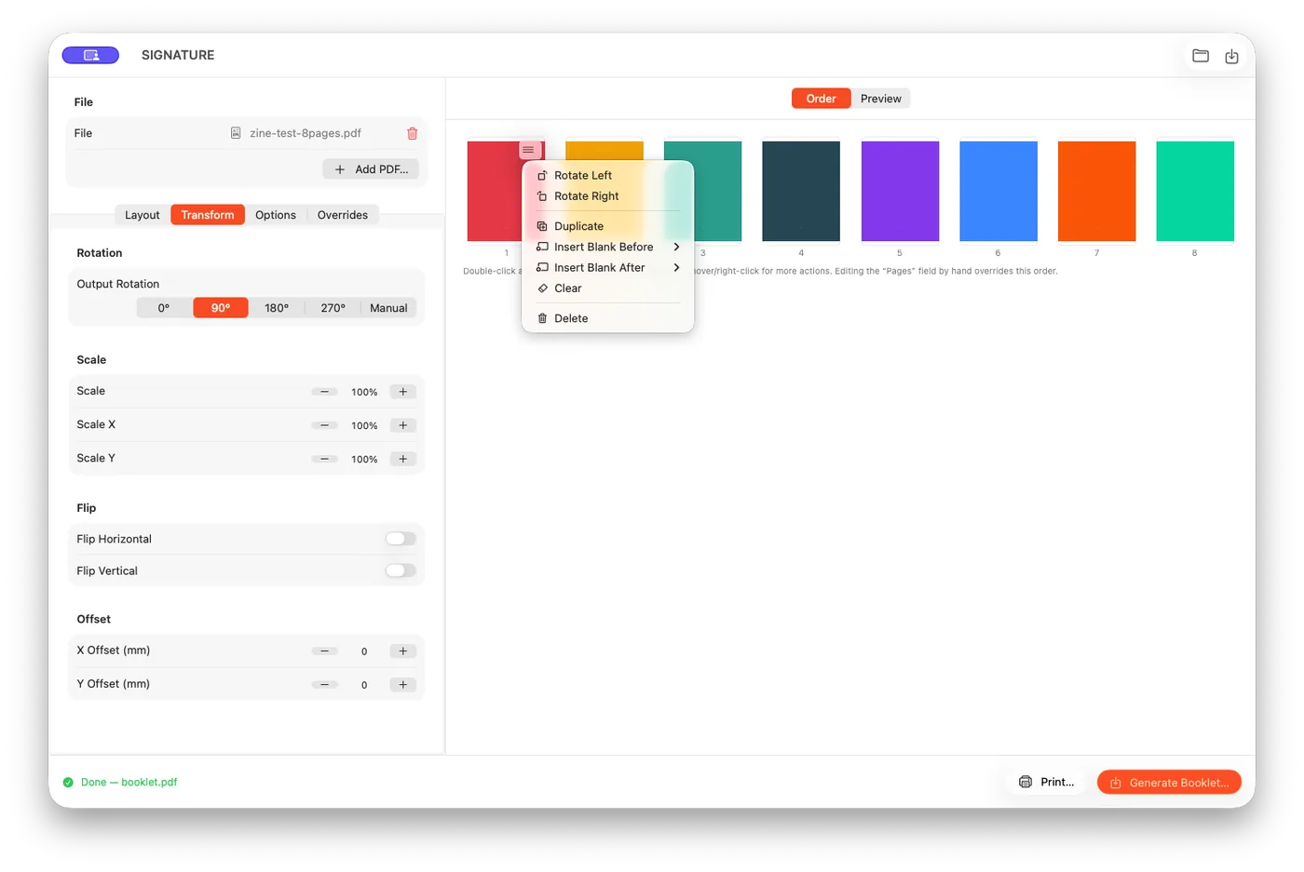Enable the Flip Vertical switch
This screenshot has width=1304, height=872.
coord(401,570)
